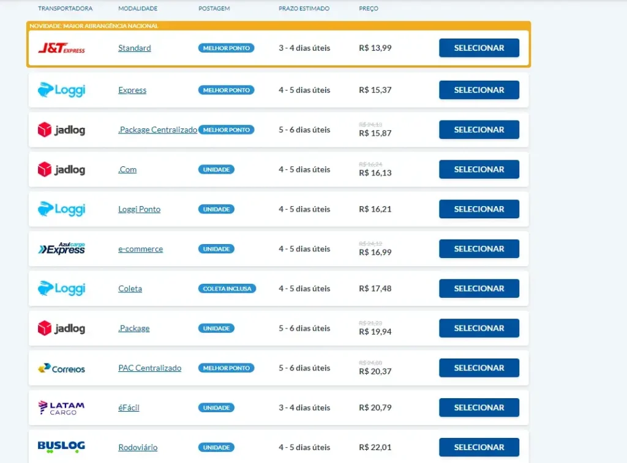Viewport: 627px width, 463px height.
Task: Click the Loggi logo in Express row
Action: pyautogui.click(x=61, y=90)
